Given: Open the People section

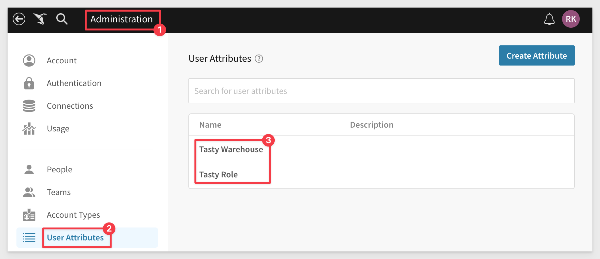Looking at the screenshot, I should pyautogui.click(x=59, y=170).
